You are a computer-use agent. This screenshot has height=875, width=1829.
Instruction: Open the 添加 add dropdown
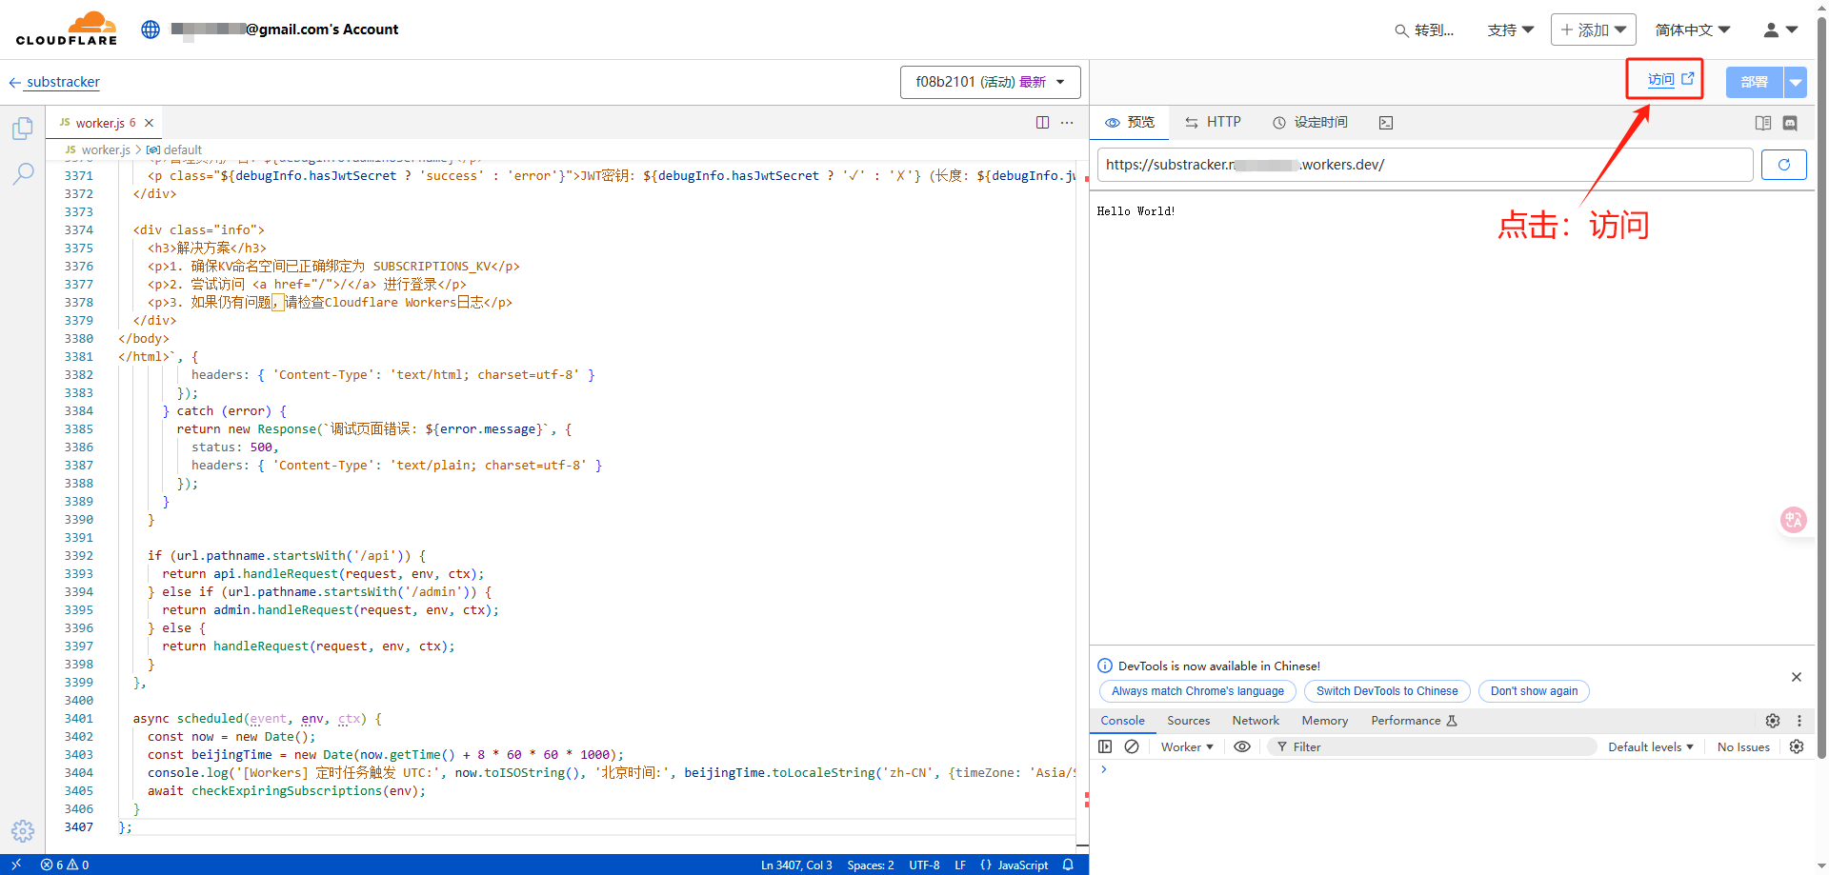tap(1593, 30)
